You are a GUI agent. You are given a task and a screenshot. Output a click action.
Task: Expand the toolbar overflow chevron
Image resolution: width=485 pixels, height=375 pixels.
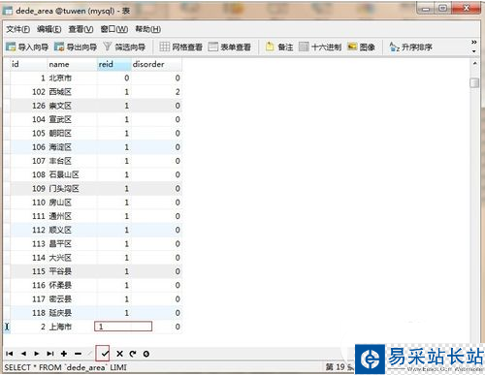473,43
